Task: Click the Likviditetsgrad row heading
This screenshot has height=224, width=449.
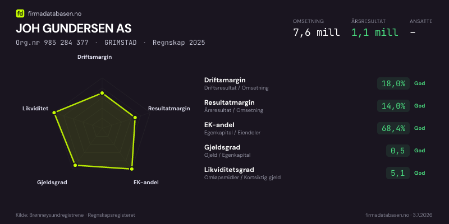Action: [229, 170]
